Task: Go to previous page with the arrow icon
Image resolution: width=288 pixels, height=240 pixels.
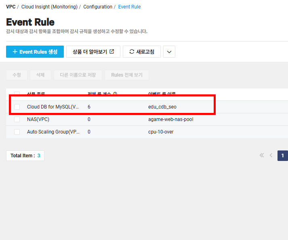Action: tap(271, 155)
